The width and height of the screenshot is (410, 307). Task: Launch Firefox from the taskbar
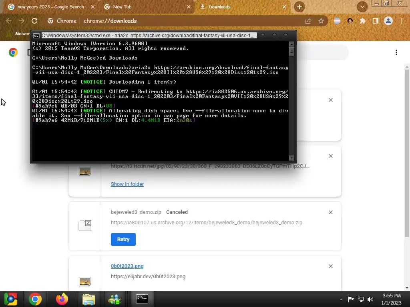pyautogui.click(x=62, y=299)
